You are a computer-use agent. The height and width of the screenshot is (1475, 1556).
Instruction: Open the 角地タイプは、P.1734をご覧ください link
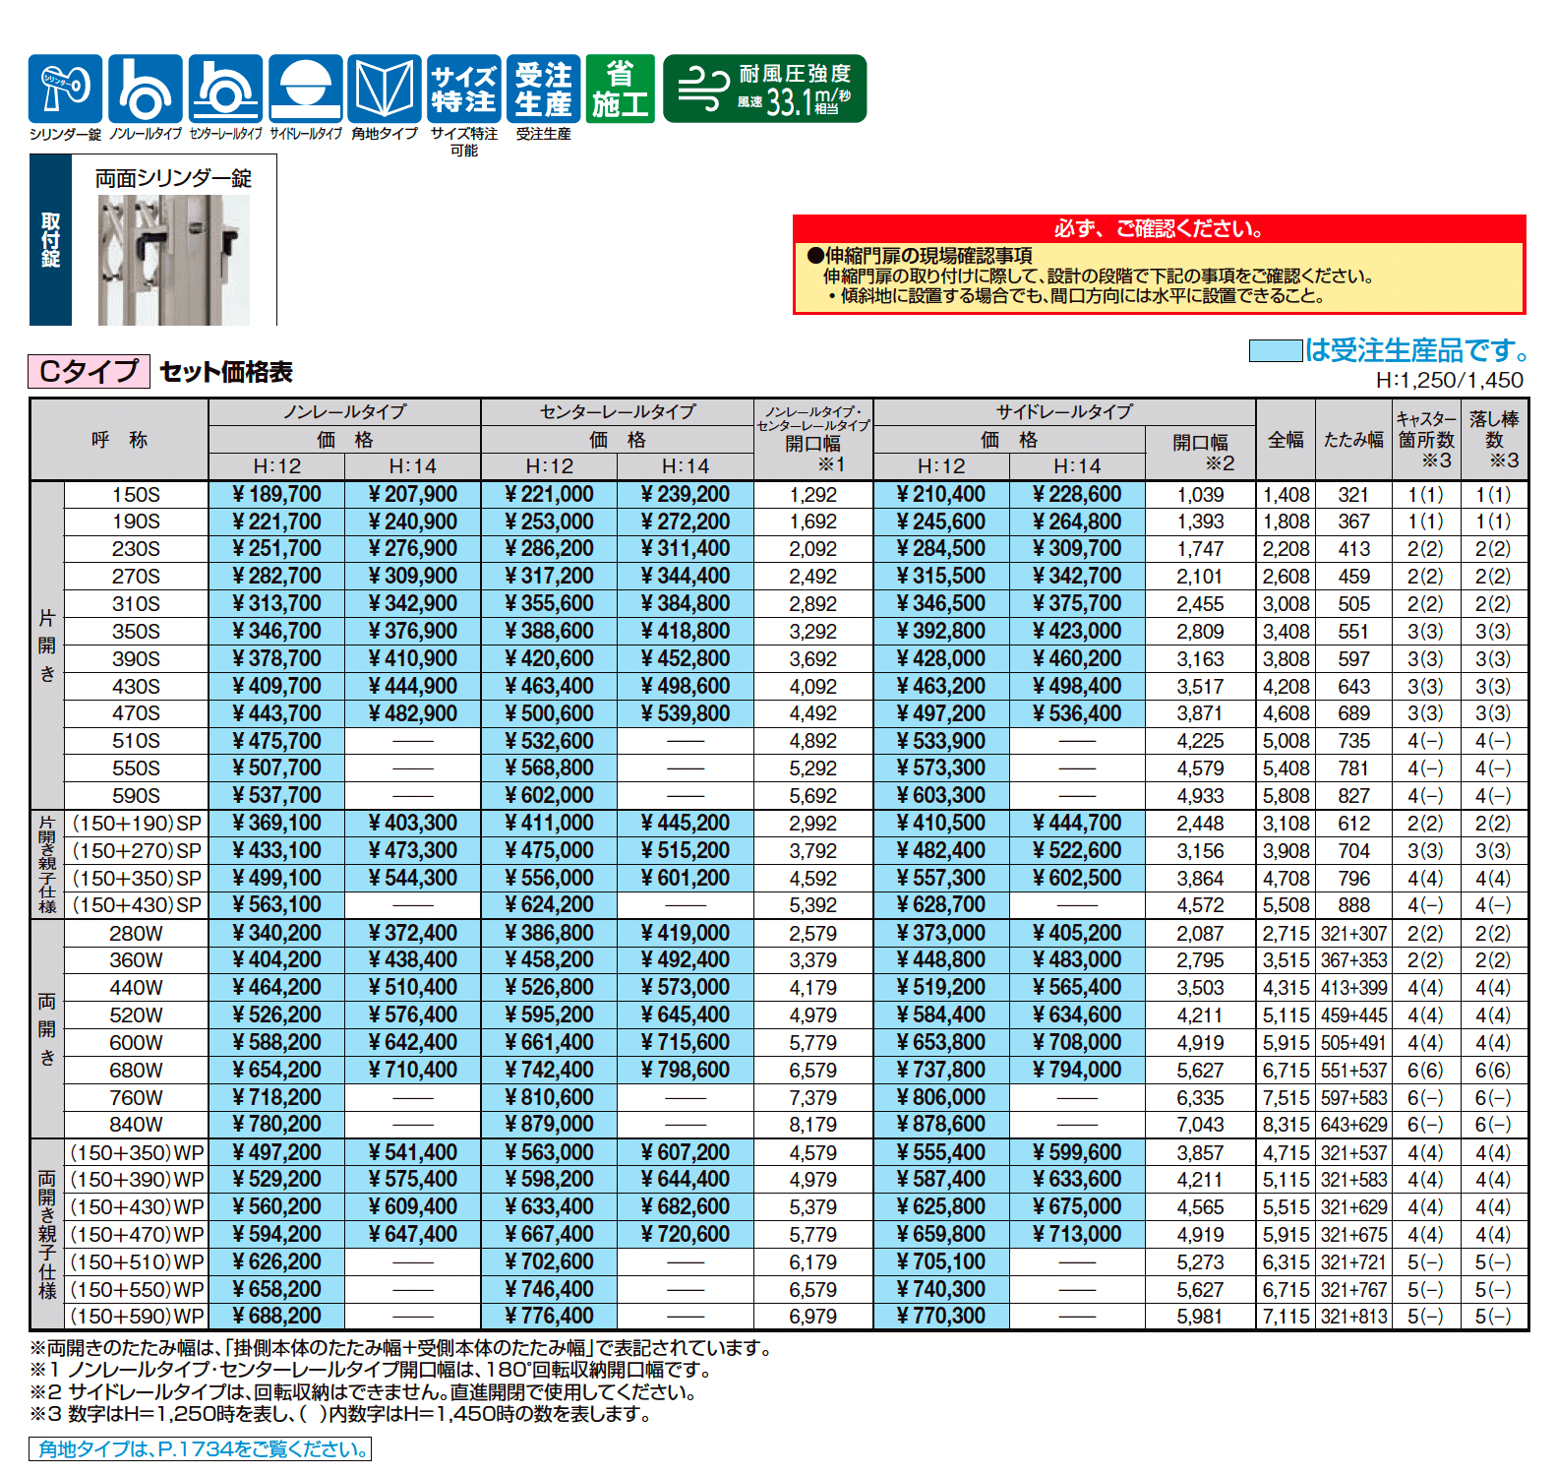tap(201, 1448)
